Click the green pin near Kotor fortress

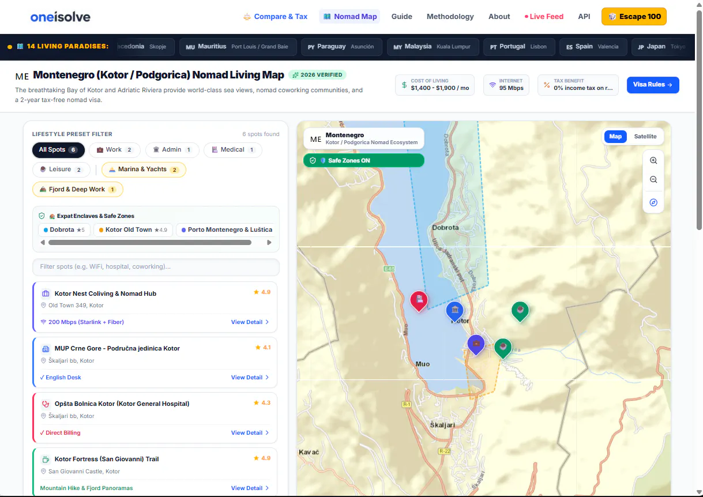click(520, 311)
